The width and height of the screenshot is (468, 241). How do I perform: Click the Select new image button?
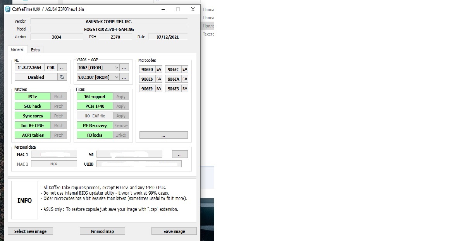(31, 231)
